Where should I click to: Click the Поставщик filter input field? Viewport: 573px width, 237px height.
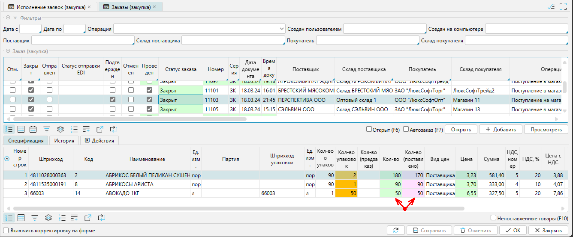(x=82, y=41)
